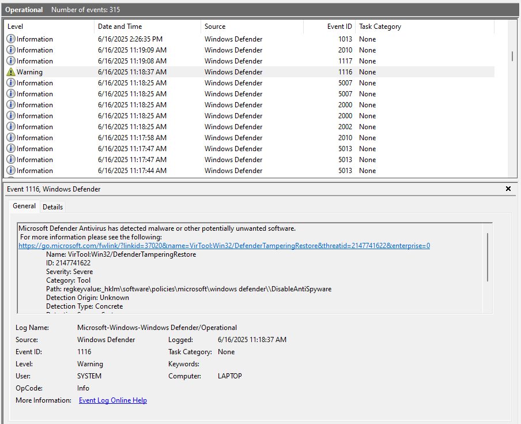Click the info icon of the 11:17:58 AM row
The width and height of the screenshot is (521, 424).
(11, 138)
